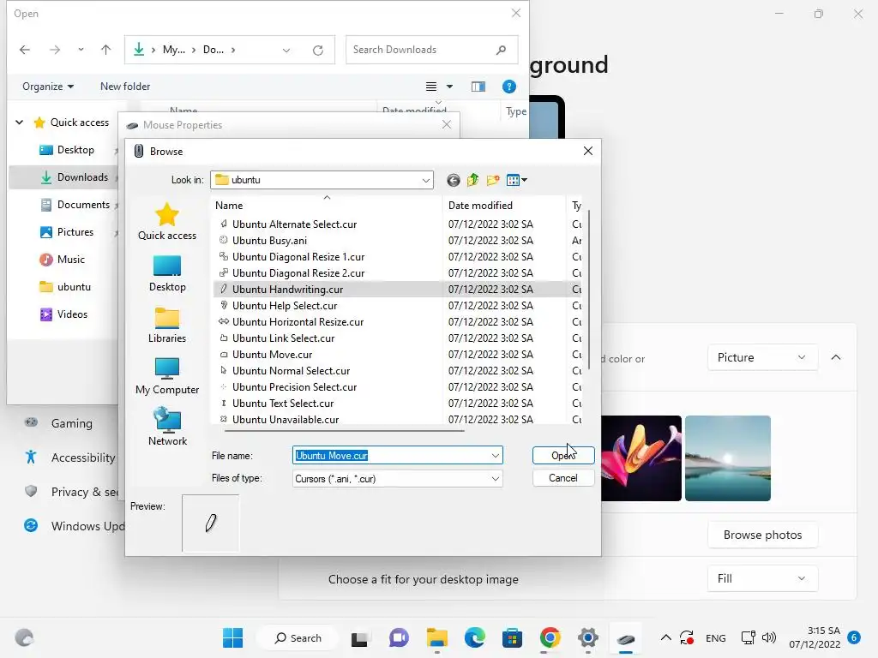Open Desktop place in Browse dialog

point(167,273)
